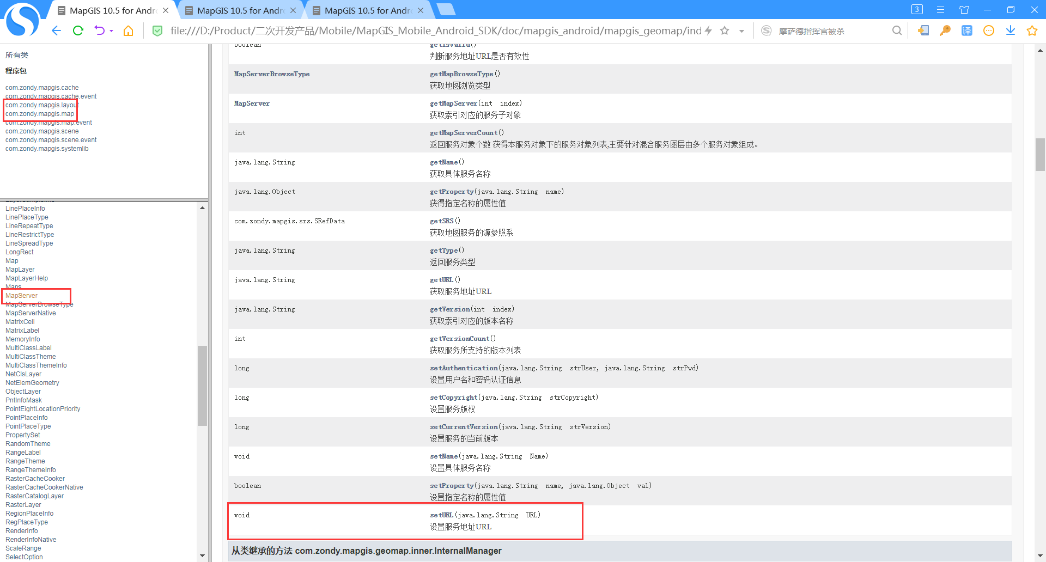Go to the home page icon
The height and width of the screenshot is (562, 1046).
click(128, 31)
